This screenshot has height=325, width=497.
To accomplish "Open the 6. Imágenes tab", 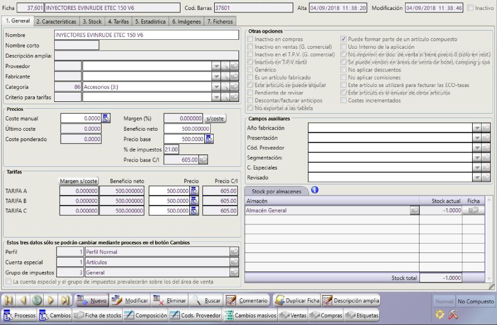I will (186, 21).
